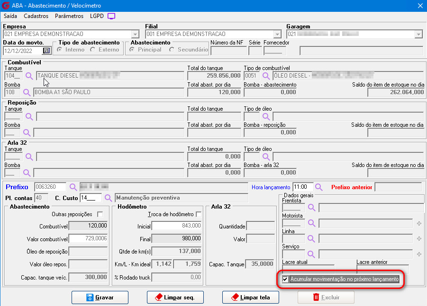Click Arla 32 Tipo de óleo search magnifier
This screenshot has height=306, width=427.
tap(266, 157)
